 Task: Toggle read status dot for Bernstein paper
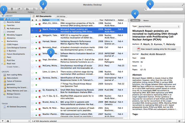[36, 49]
